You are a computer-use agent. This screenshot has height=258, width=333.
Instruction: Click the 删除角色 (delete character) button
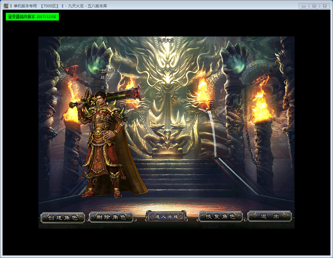(x=111, y=217)
